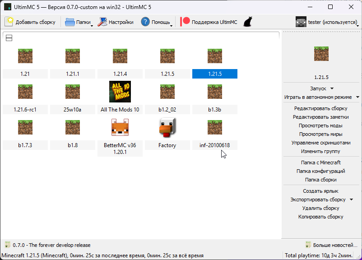Select the BetterMC fox icon
The height and width of the screenshot is (260, 362).
click(120, 127)
